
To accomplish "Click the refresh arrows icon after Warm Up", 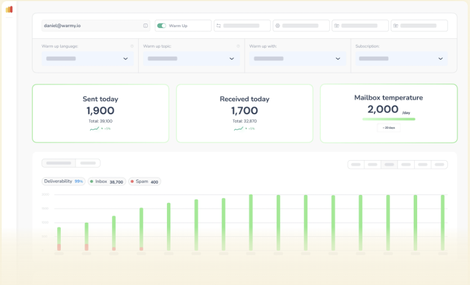I will click(219, 26).
